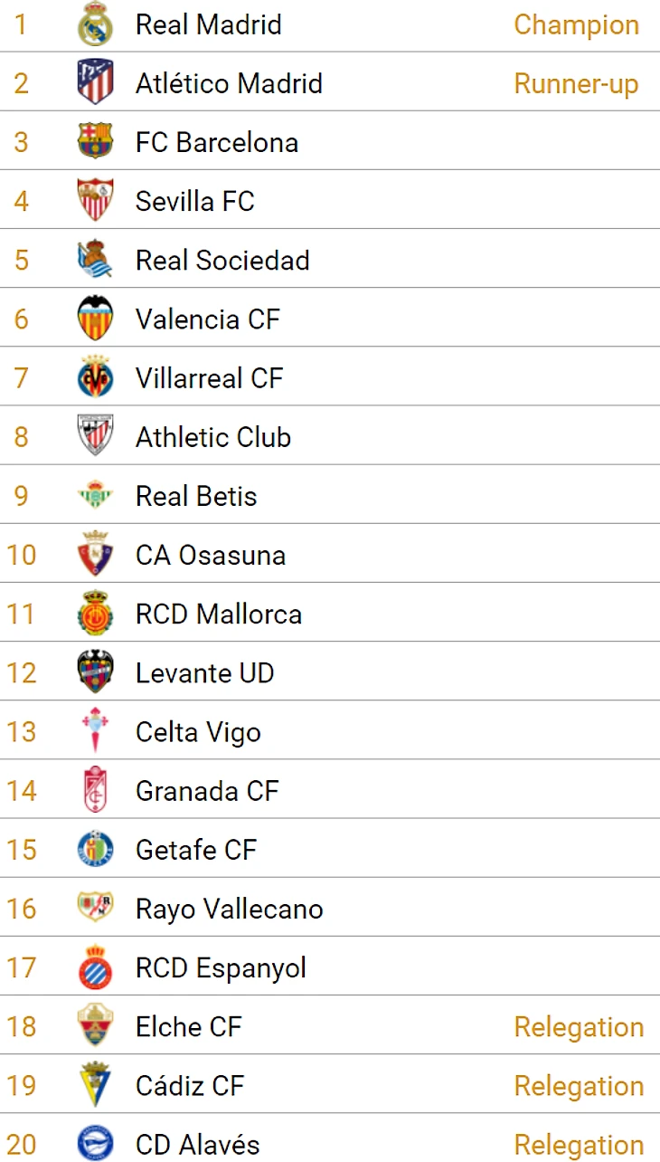Select the Villarreal CF yellow crest
Image resolution: width=660 pixels, height=1162 pixels.
95,377
